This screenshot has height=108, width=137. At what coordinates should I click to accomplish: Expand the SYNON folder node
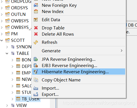pos(7,47)
